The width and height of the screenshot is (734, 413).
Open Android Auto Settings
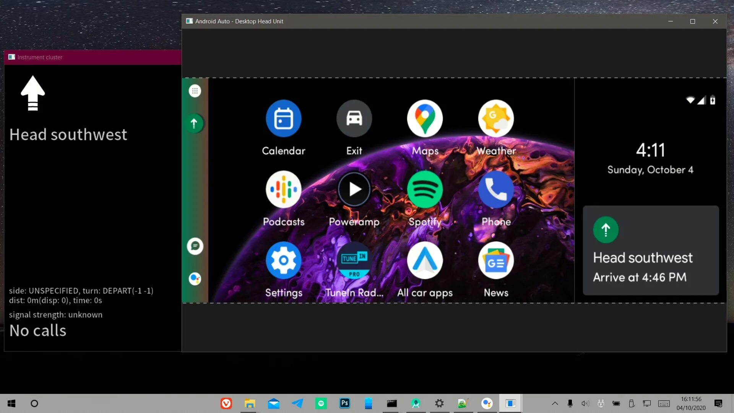[x=283, y=260]
